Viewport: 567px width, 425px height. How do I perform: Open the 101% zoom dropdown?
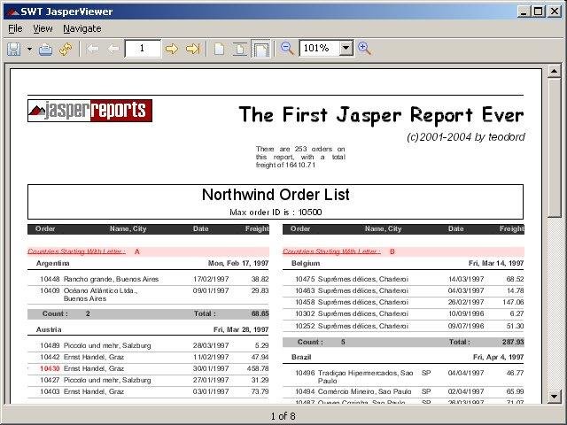[346, 48]
